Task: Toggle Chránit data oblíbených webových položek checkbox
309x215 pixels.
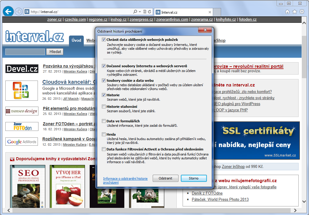Action: (104, 40)
